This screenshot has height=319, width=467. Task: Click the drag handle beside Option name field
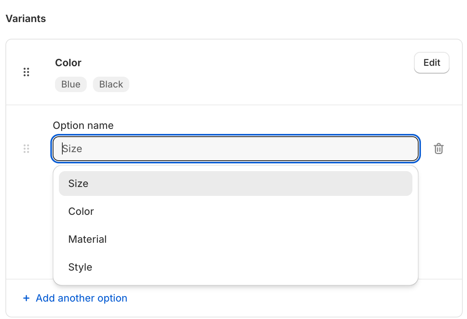(x=26, y=148)
